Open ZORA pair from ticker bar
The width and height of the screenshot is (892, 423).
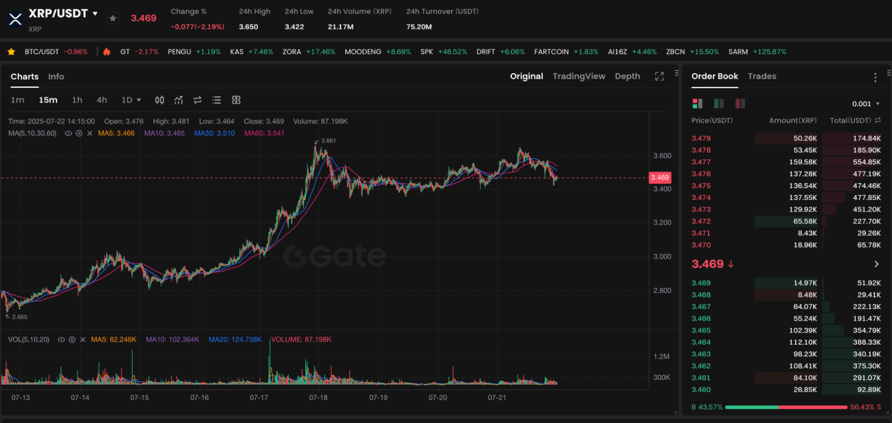coord(309,52)
